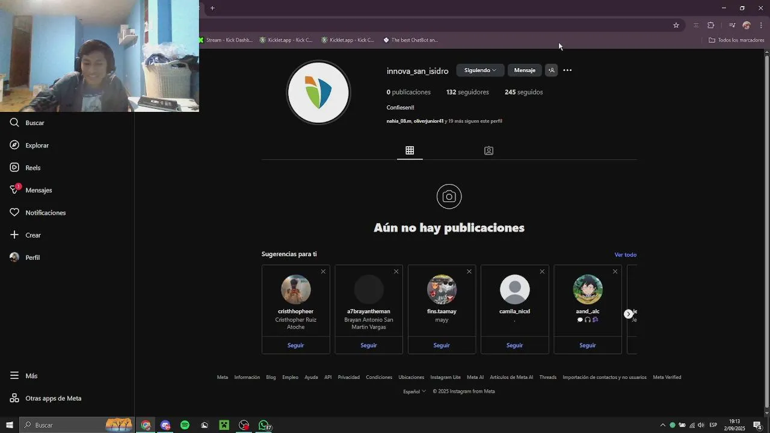This screenshot has width=770, height=433.
Task: Follow fins.taamay with Seguir
Action: tap(442, 345)
